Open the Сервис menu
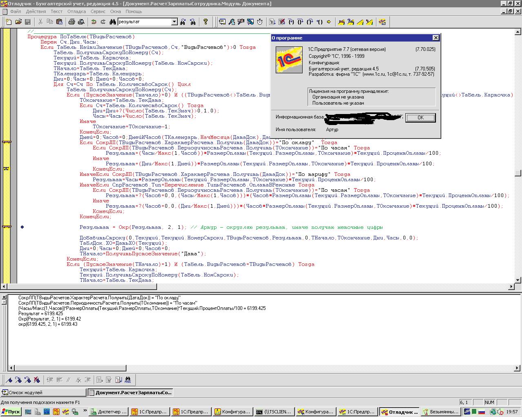Image resolution: width=522 pixels, height=417 pixels. (x=98, y=11)
